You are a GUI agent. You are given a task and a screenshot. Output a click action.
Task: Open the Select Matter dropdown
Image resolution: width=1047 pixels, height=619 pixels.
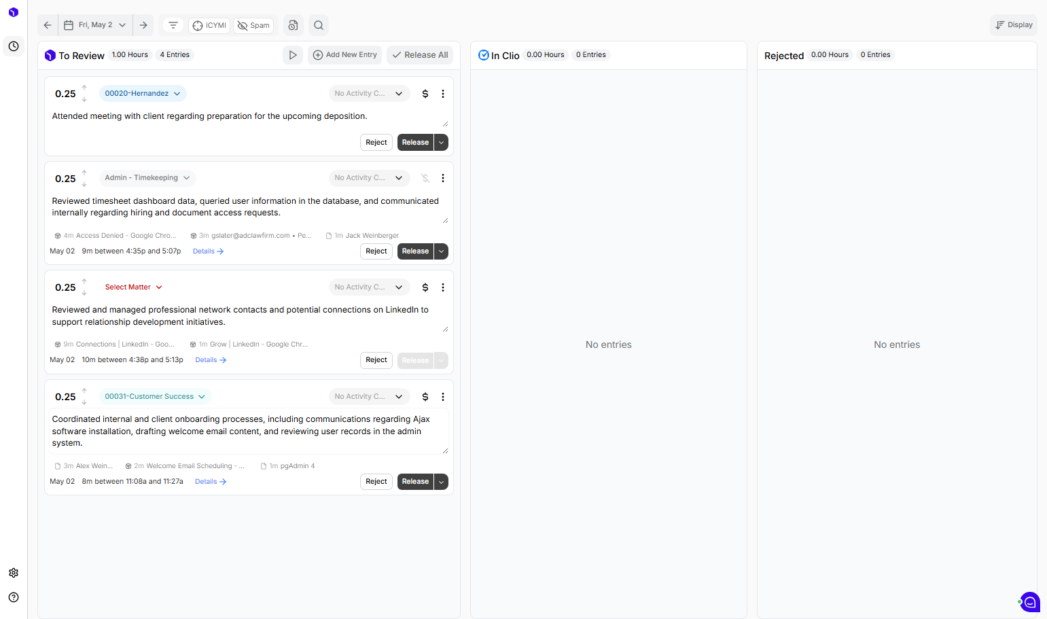click(x=134, y=287)
